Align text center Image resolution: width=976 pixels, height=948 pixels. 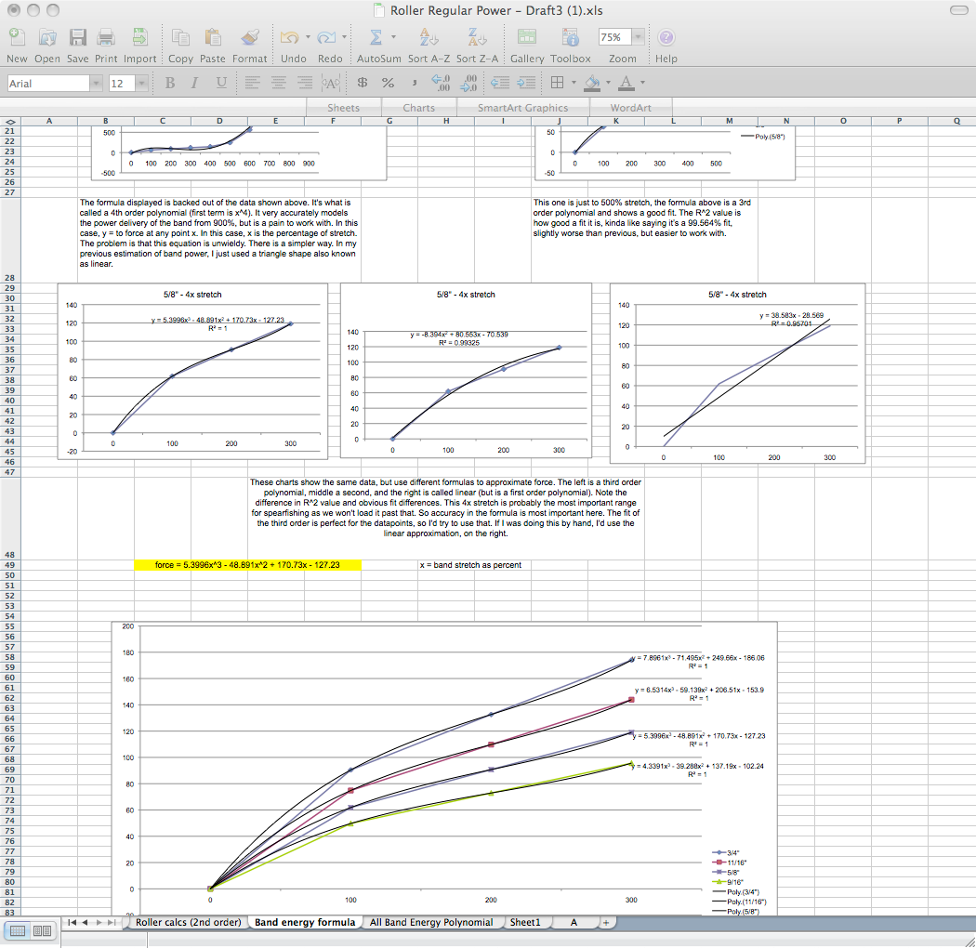point(278,83)
